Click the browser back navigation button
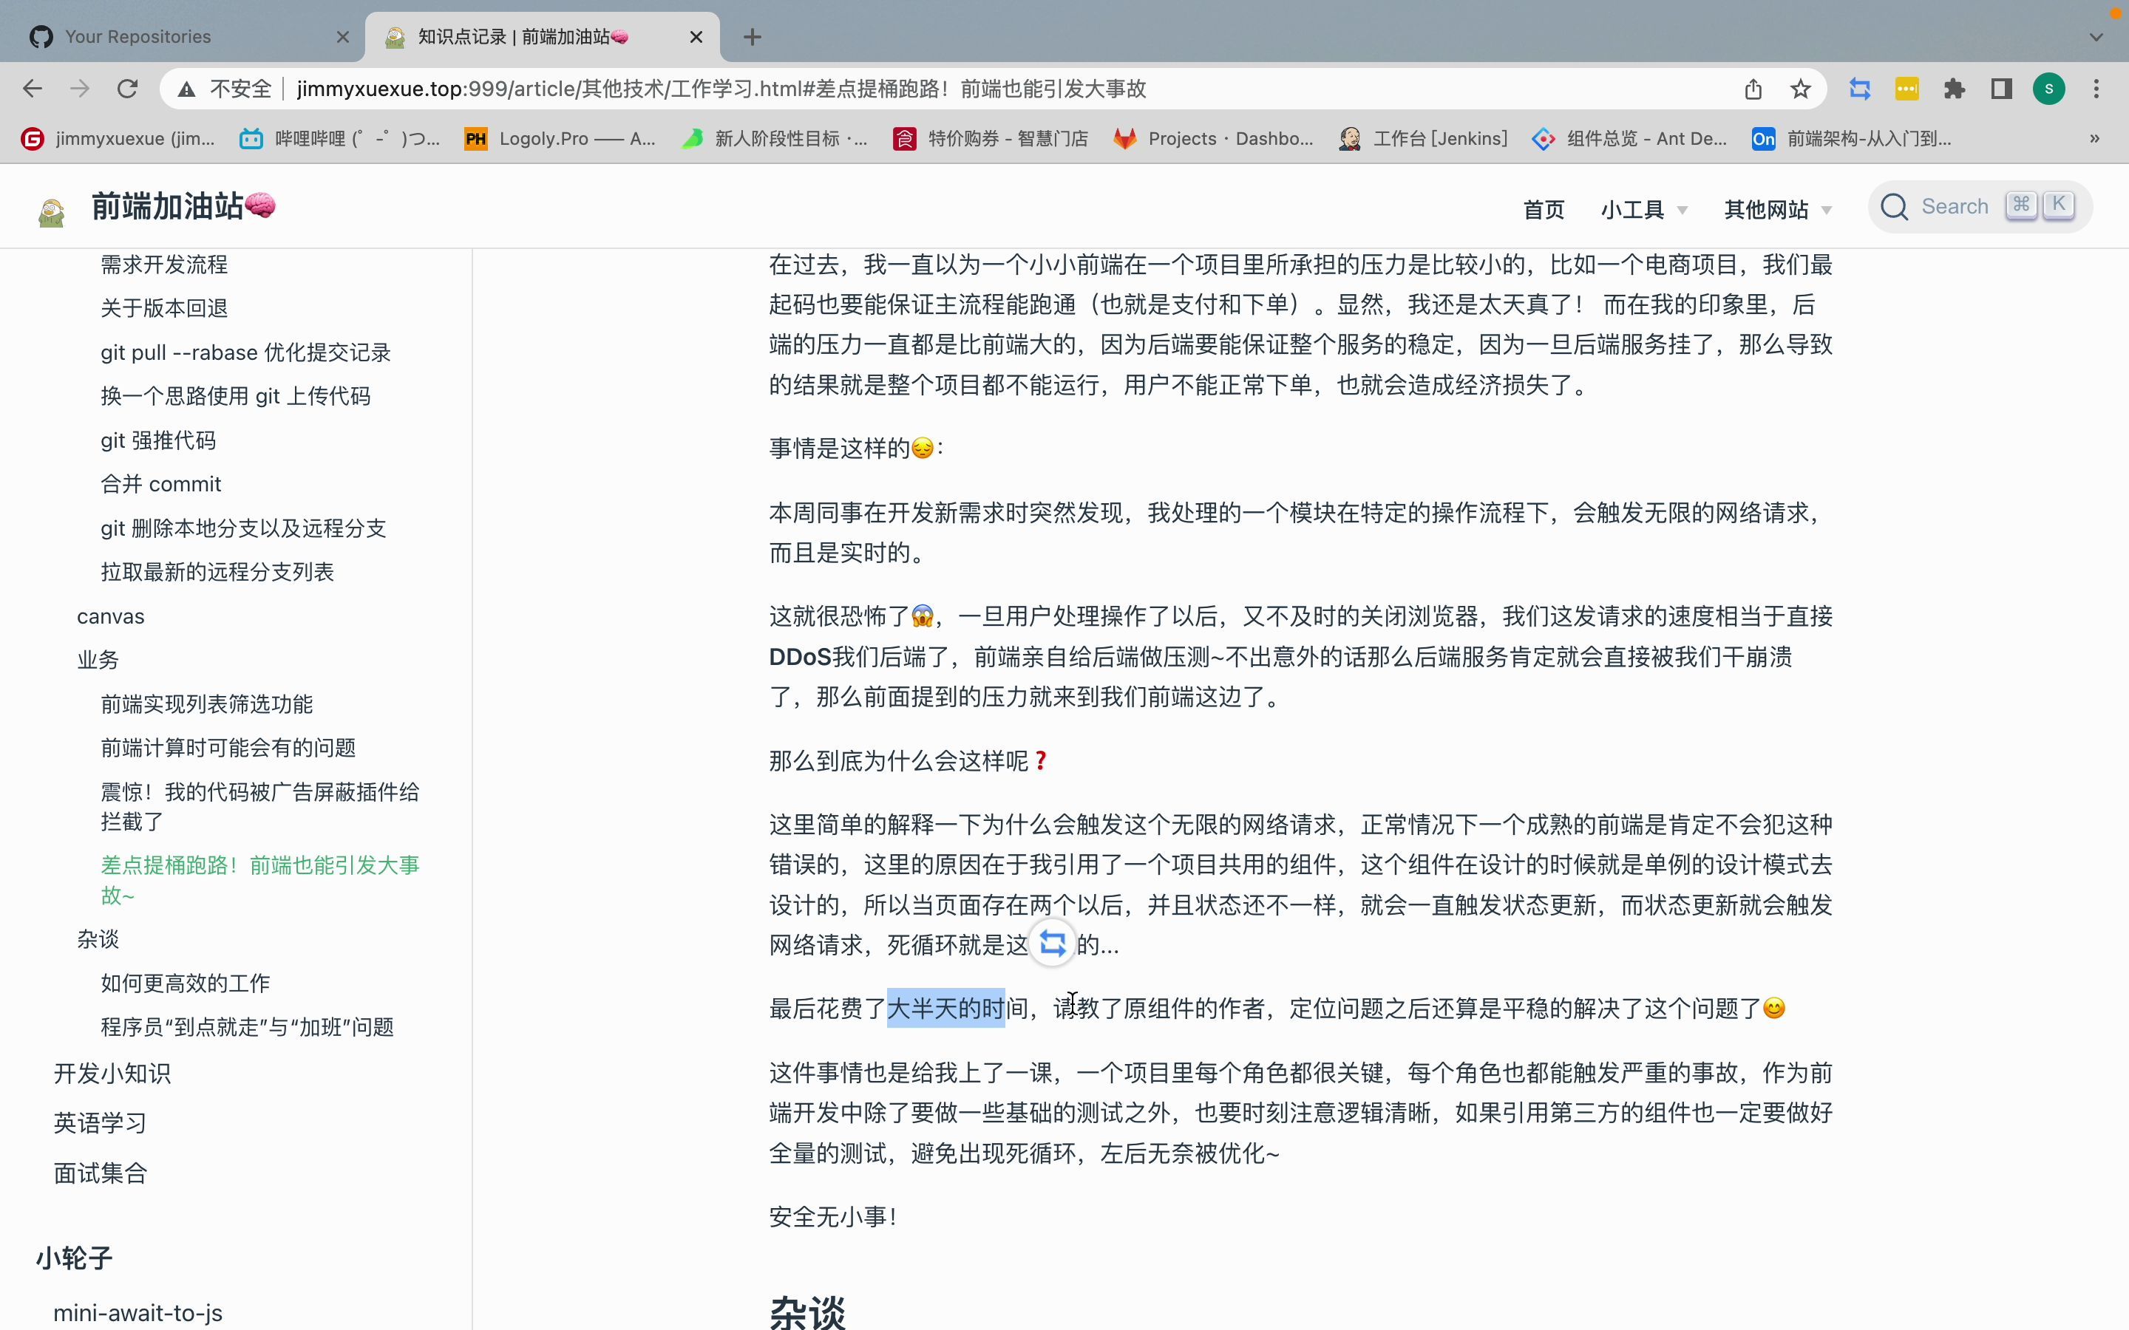The width and height of the screenshot is (2129, 1330). click(x=34, y=87)
